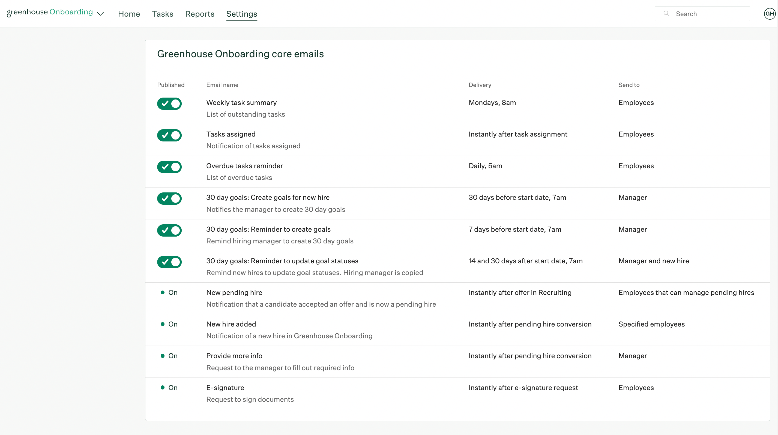
Task: Click Mondays, 8am delivery value
Action: 492,102
